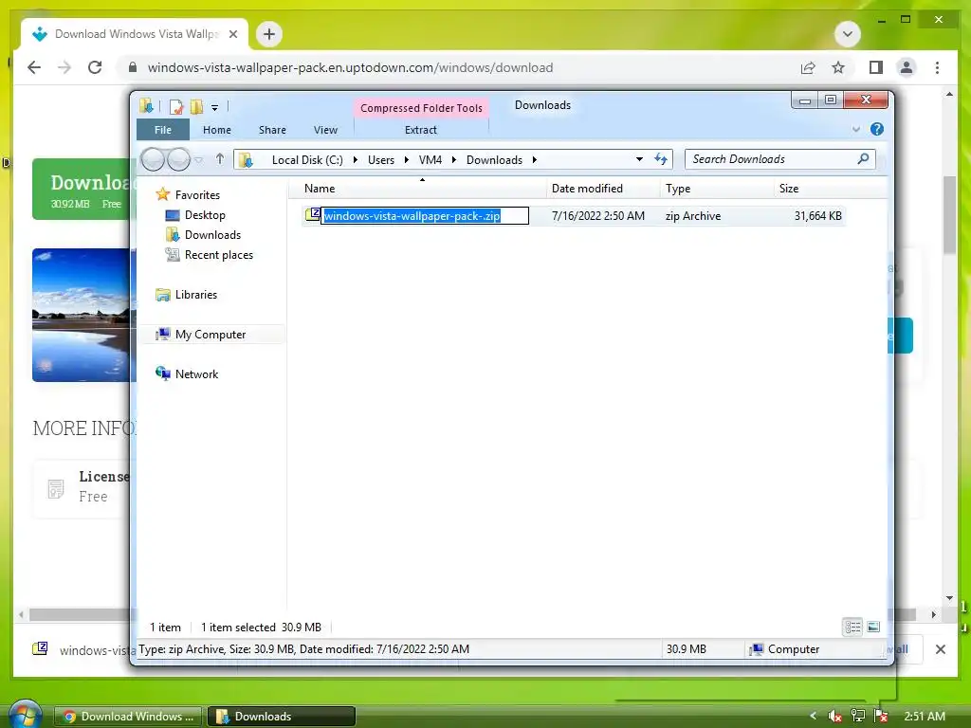Screen dimensions: 971x728
Task: Open the address bar history dropdown
Action: 639,159
